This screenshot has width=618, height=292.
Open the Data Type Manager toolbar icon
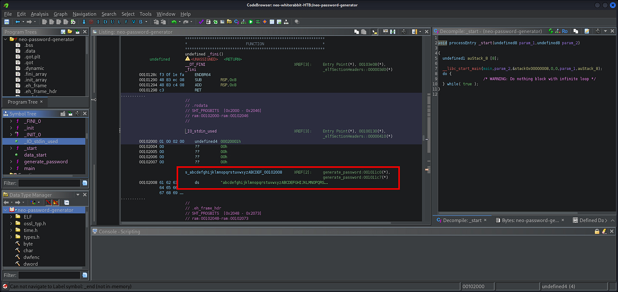click(x=229, y=22)
